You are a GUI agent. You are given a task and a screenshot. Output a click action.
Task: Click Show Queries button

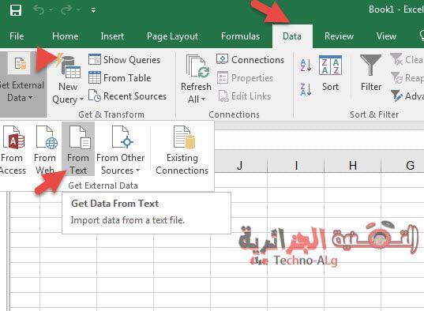[125, 60]
